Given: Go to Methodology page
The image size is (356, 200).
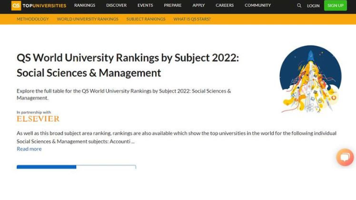Looking at the screenshot, I should 33,19.
